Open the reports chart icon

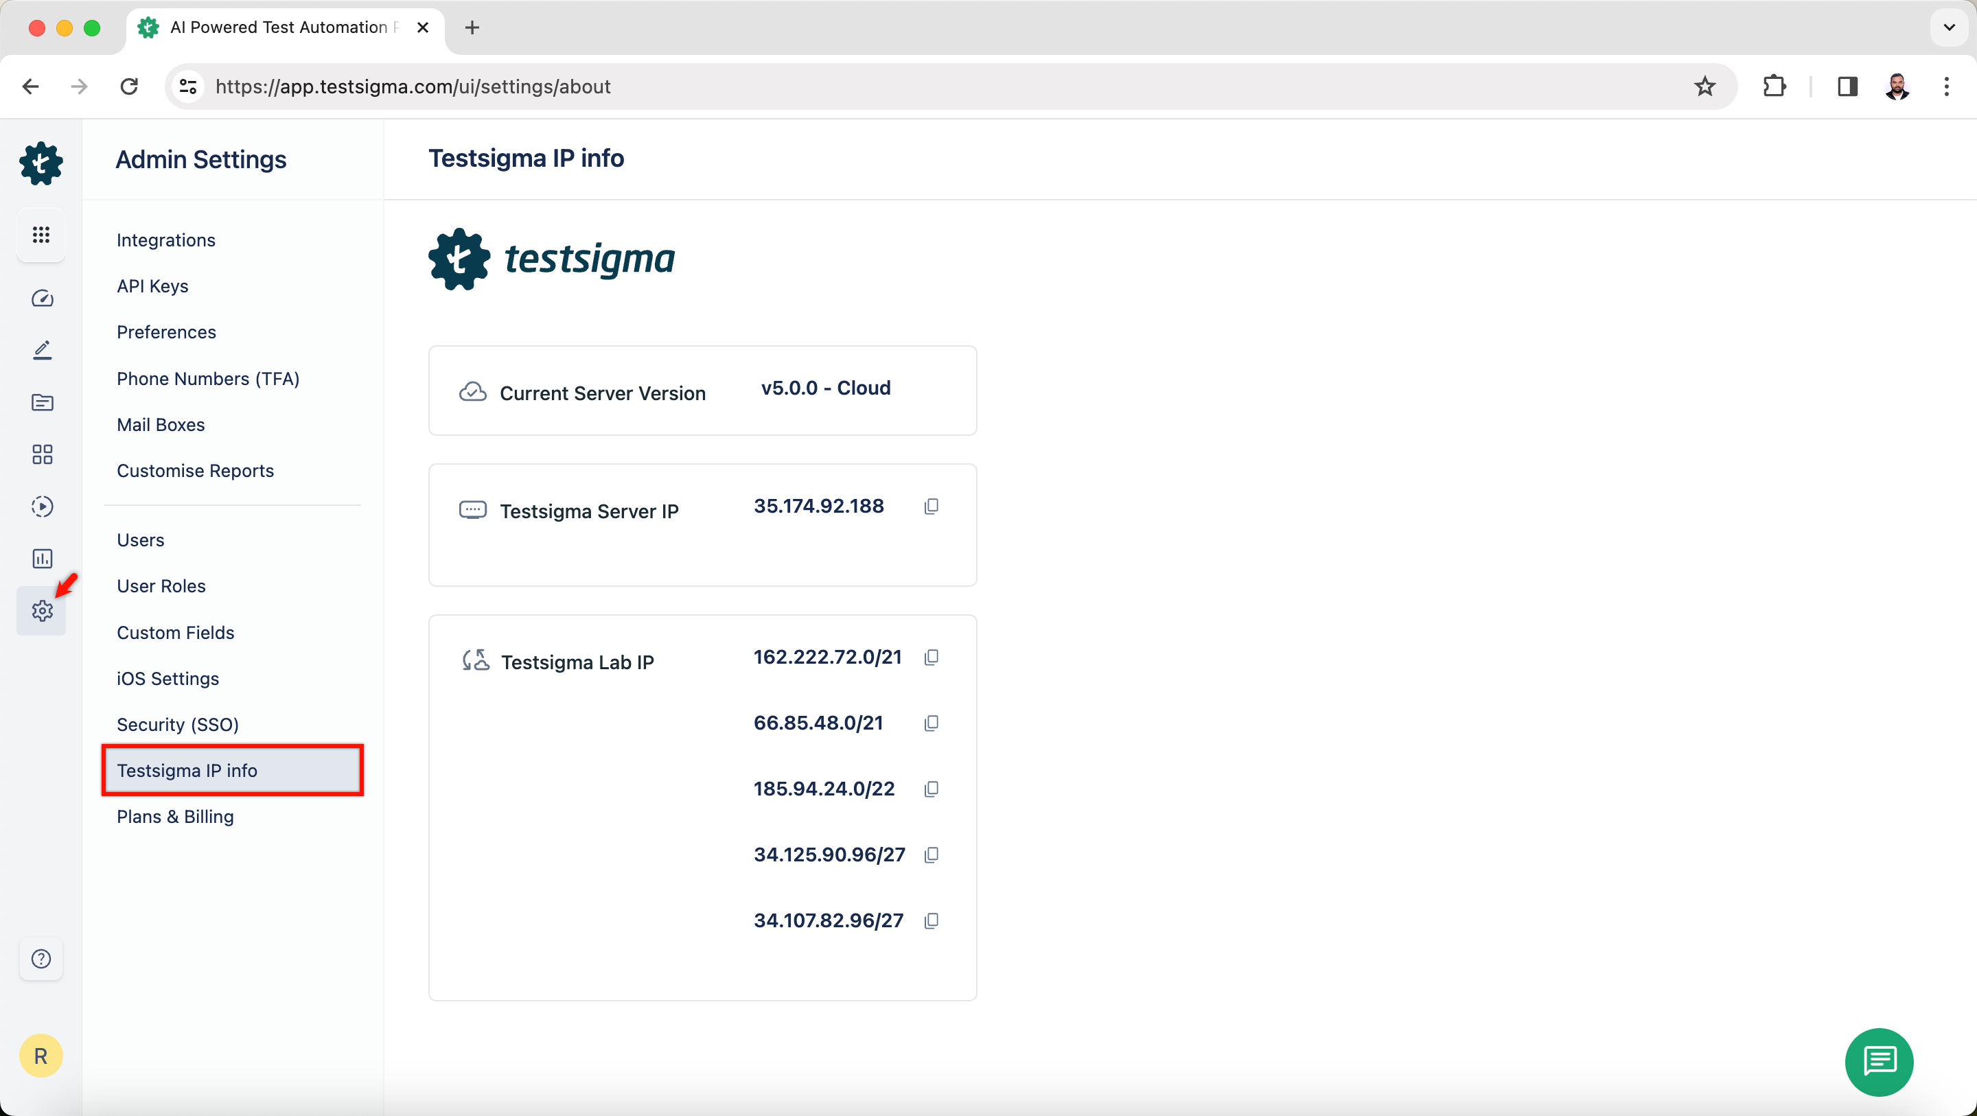[42, 559]
